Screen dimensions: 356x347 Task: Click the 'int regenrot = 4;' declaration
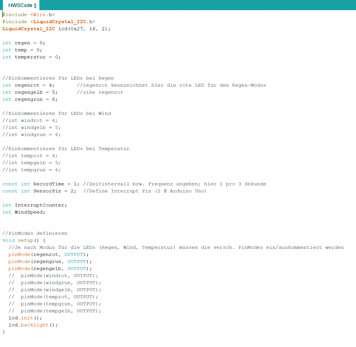(x=28, y=85)
